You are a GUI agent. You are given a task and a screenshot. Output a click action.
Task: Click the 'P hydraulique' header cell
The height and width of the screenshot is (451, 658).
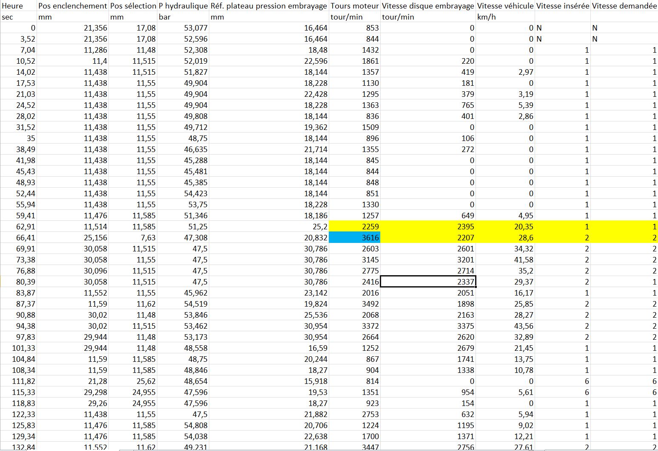183,6
